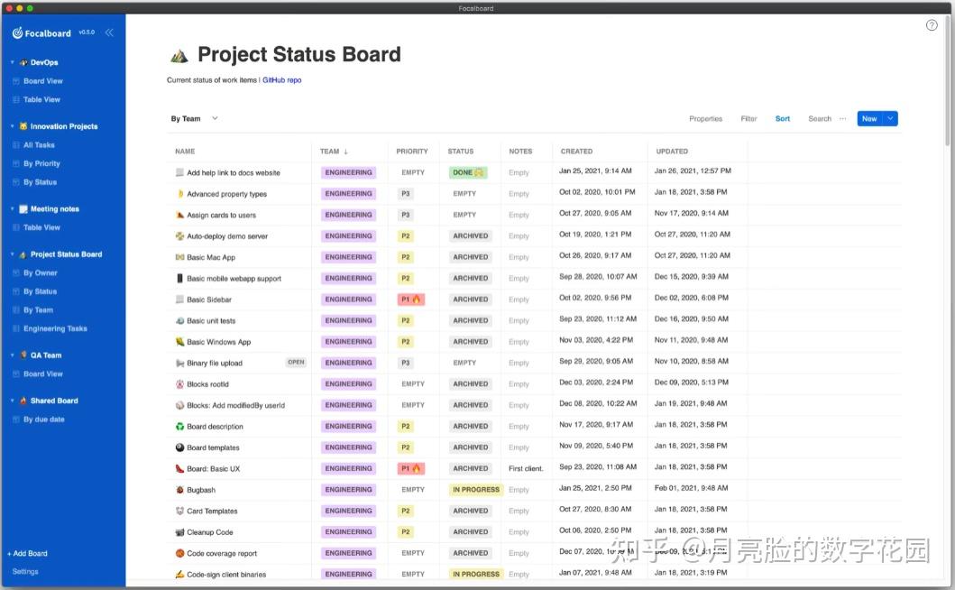Viewport: 955px width, 590px height.
Task: Click the icon of the Code coverage report row
Action: pyautogui.click(x=179, y=553)
